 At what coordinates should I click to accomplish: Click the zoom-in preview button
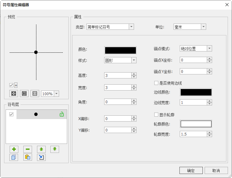[14, 94]
